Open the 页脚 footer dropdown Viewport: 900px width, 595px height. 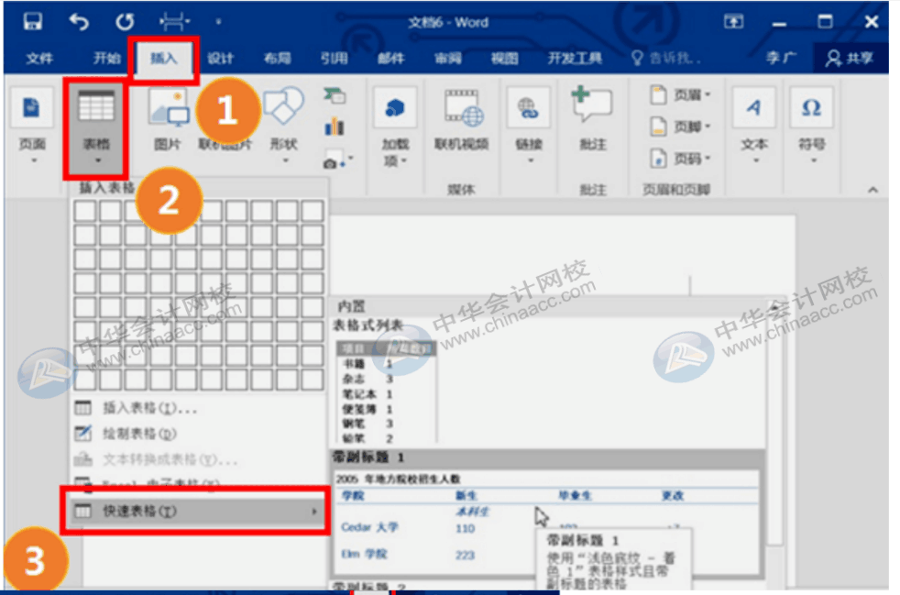[681, 127]
